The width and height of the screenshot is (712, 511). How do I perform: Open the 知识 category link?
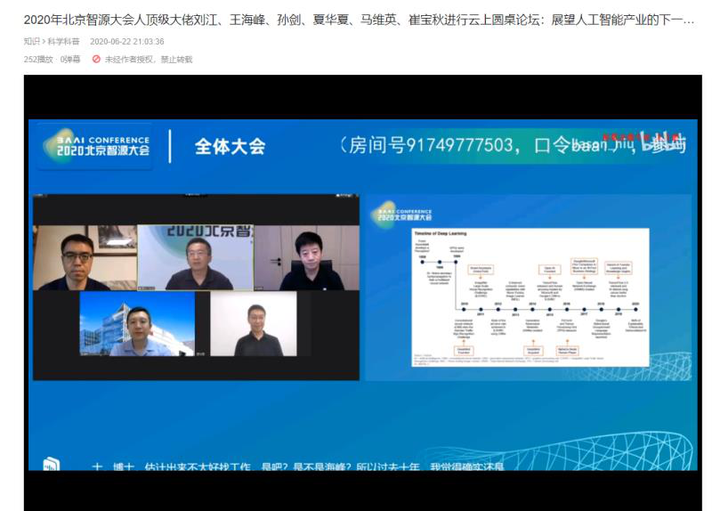pos(33,41)
